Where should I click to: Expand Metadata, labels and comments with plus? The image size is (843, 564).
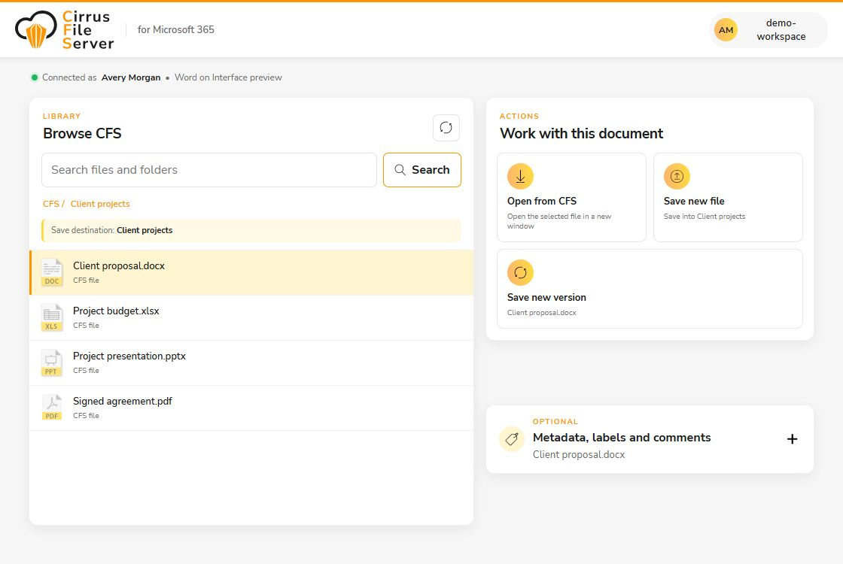[x=792, y=439]
